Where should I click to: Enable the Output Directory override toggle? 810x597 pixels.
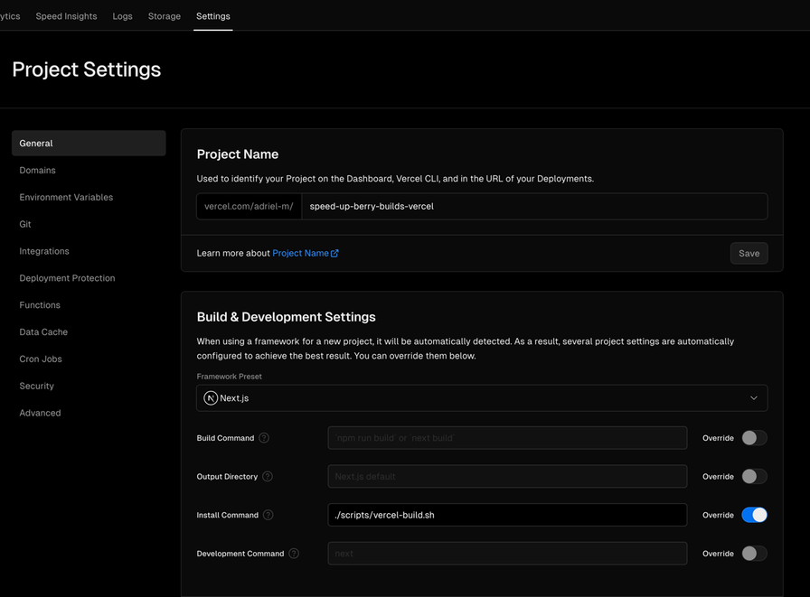tap(754, 476)
